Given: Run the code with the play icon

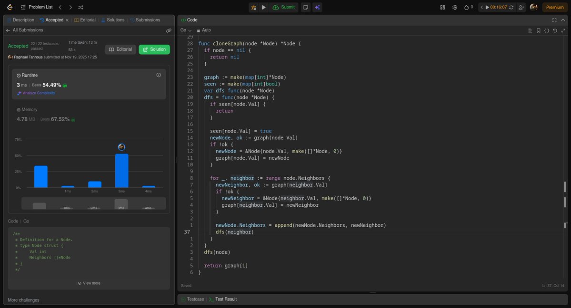Looking at the screenshot, I should coord(264,7).
